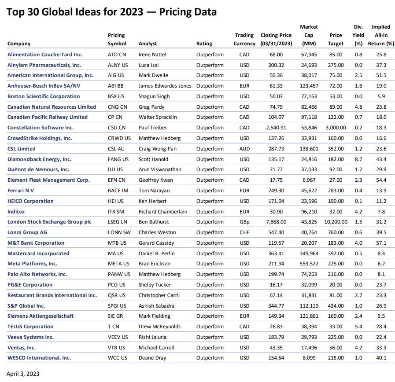Click London Stock Exchange Group plc link
Screen dimensions: 395x382
click(x=49, y=222)
